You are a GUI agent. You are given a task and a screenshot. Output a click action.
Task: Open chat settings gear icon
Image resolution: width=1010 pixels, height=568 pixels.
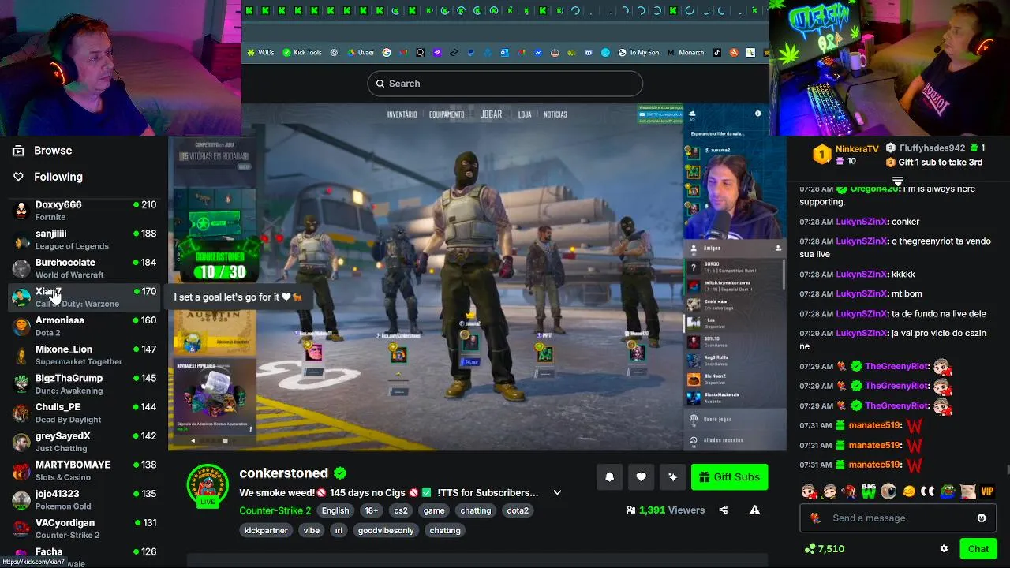tap(944, 549)
